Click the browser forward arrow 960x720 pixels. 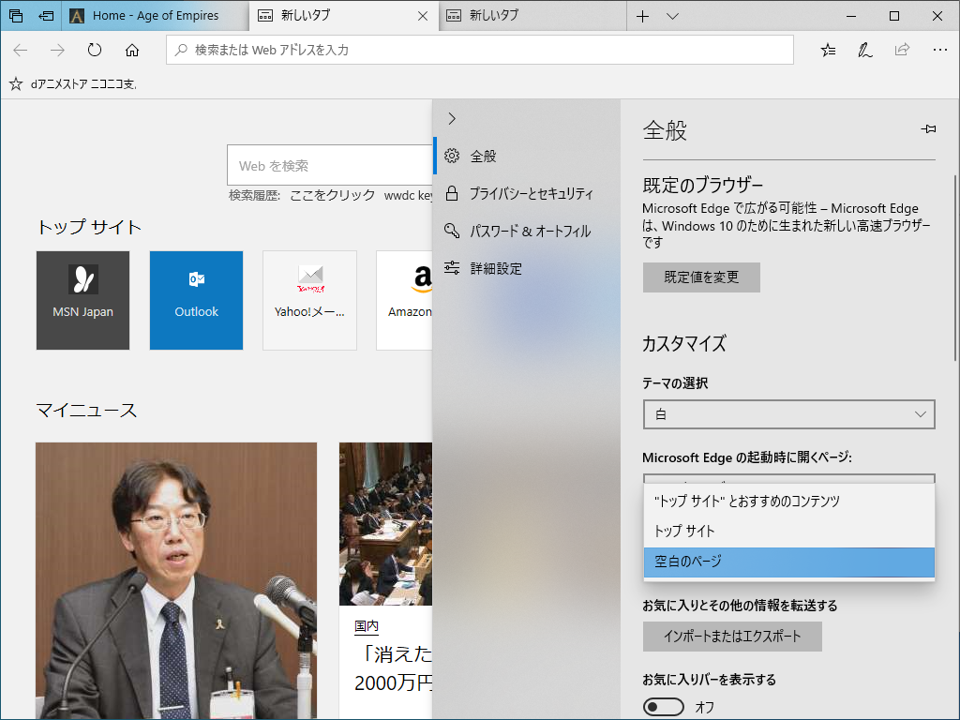[57, 51]
